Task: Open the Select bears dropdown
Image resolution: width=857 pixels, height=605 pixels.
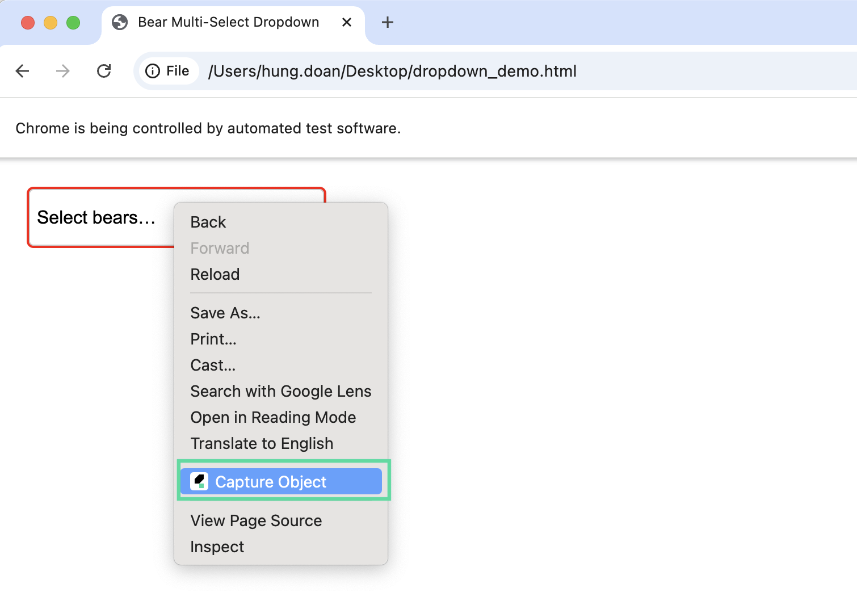Action: click(96, 218)
